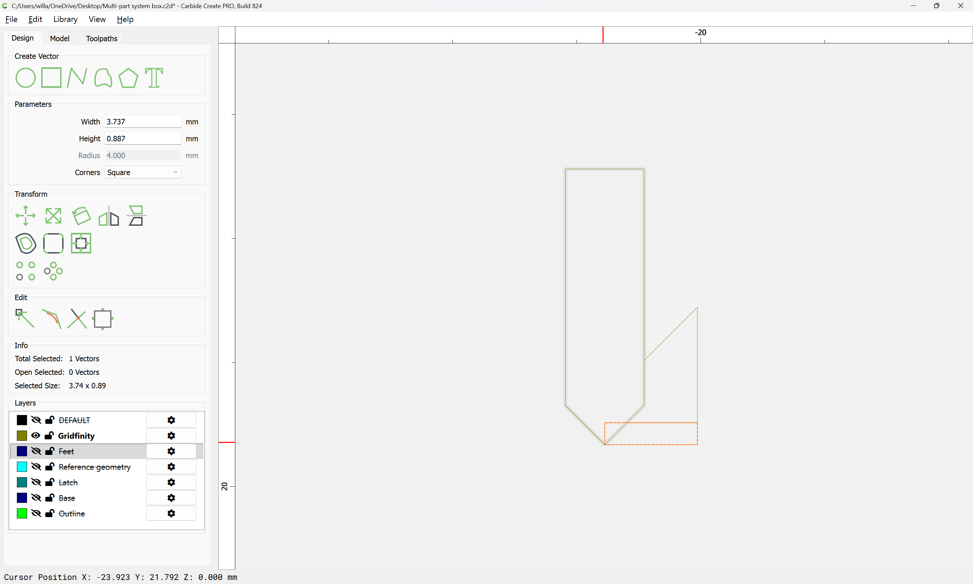Select the Regular Polygon create tool
Screen dimensions: 973x584
coord(128,77)
